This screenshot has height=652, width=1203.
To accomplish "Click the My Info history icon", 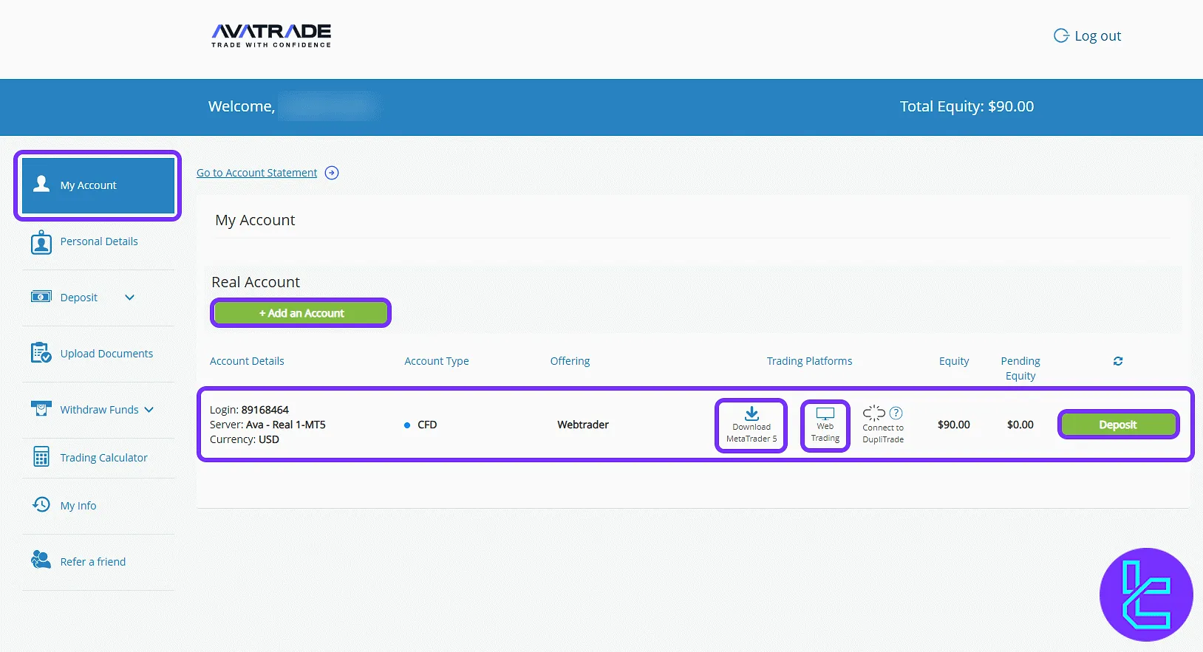I will click(x=41, y=504).
